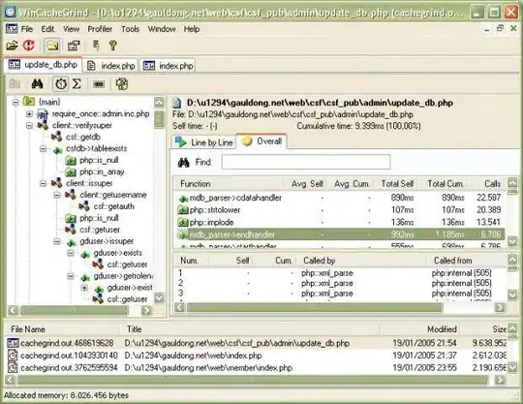This screenshot has width=523, height=404.
Task: Select csf::getdb in the call tree
Action: click(83, 137)
